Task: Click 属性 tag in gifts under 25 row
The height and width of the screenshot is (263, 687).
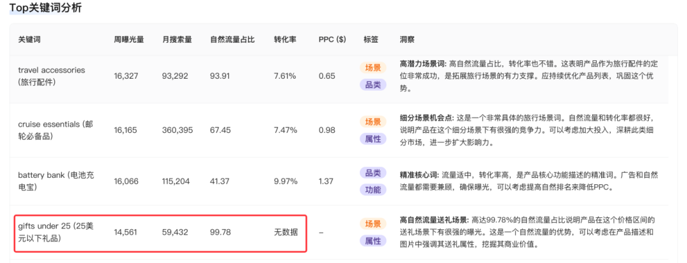Action: pyautogui.click(x=373, y=241)
